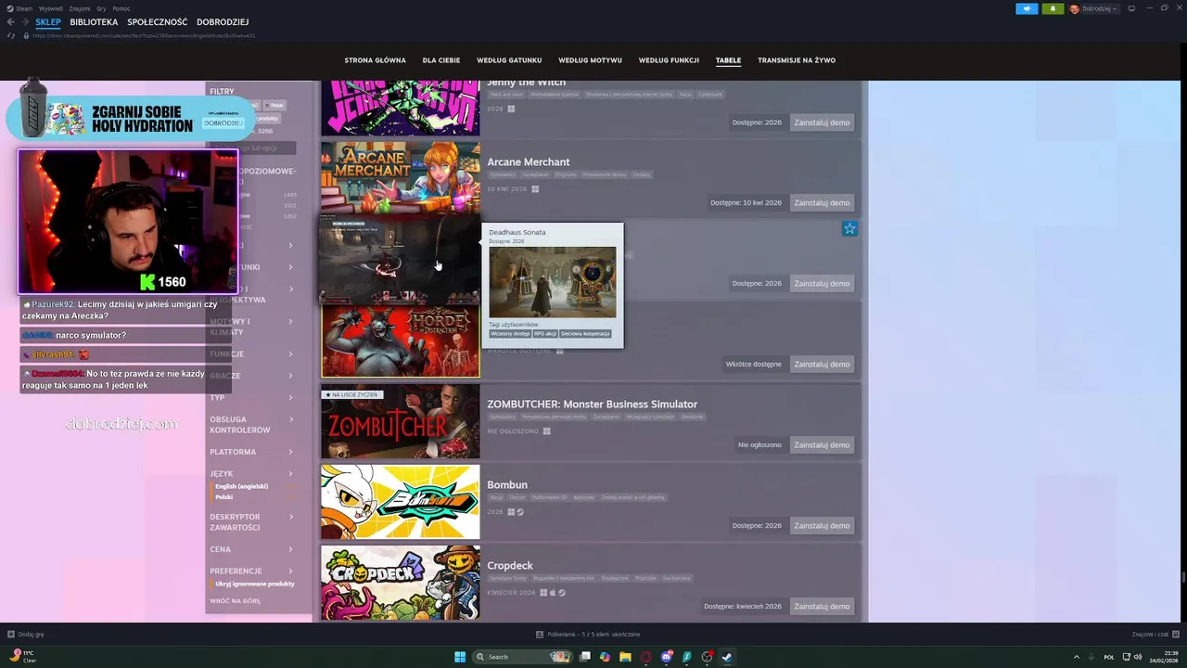Screen dimensions: 1187x668
Task: Click the blue announcements megaphone button
Action: pyautogui.click(x=1027, y=8)
